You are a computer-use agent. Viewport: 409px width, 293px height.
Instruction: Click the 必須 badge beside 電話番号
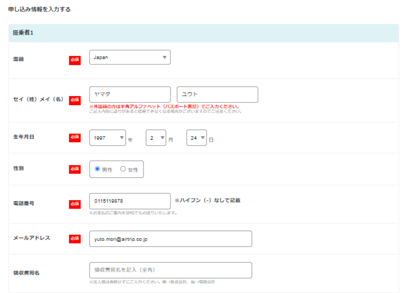click(75, 204)
